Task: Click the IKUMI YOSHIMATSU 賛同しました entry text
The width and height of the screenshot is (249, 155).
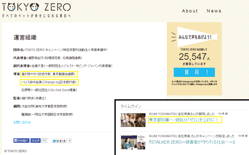Action: (x=182, y=114)
